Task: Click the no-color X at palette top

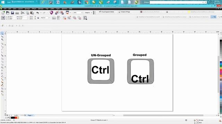Action: (221, 39)
